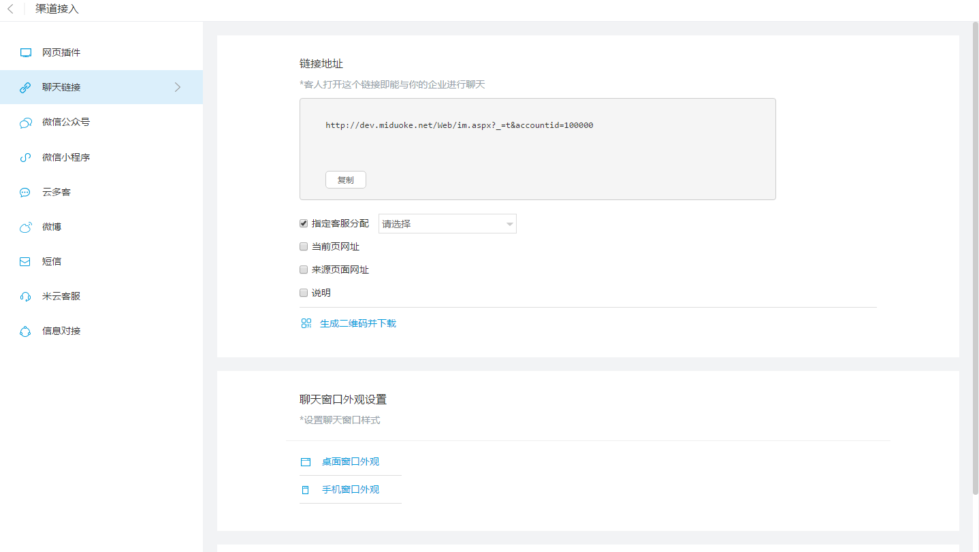Click the 微博 sidebar icon
979x552 pixels.
click(x=25, y=227)
